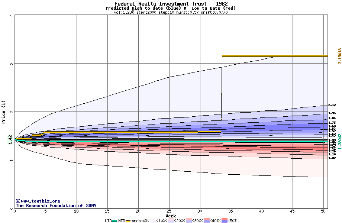Click the "vol:1.23%" parameter text
342x223 pixels.
point(124,12)
